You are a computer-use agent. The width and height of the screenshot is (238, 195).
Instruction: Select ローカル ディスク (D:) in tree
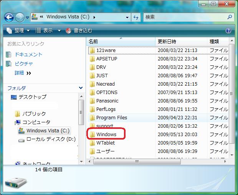tap(51, 139)
